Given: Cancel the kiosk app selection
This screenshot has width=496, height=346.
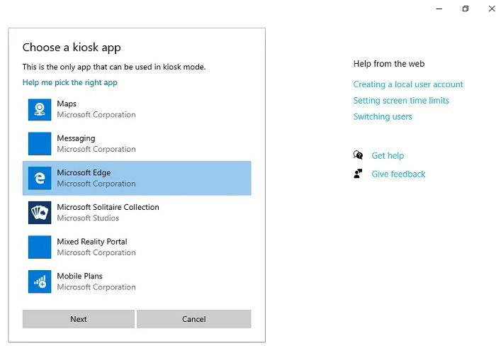Looking at the screenshot, I should (194, 319).
